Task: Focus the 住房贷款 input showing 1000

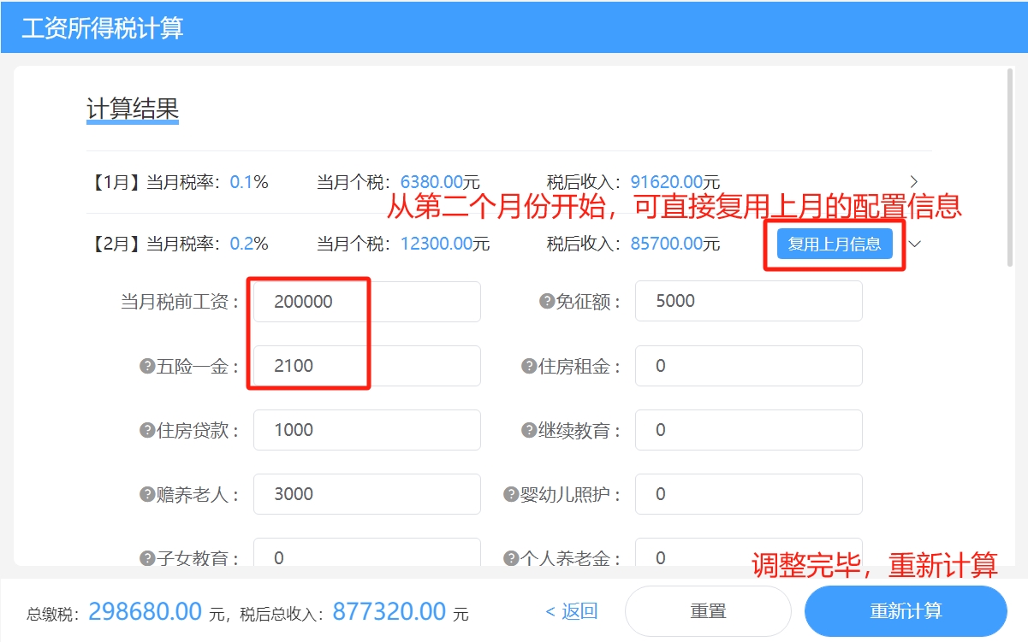Action: click(x=366, y=430)
